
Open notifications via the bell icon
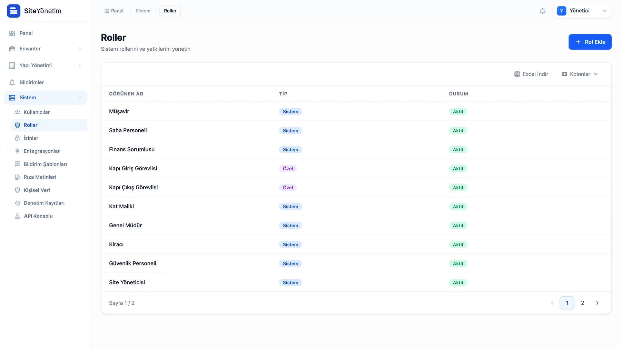542,11
